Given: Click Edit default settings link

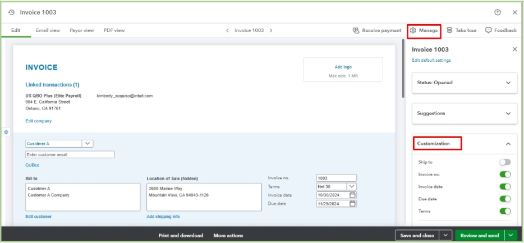Looking at the screenshot, I should (431, 60).
